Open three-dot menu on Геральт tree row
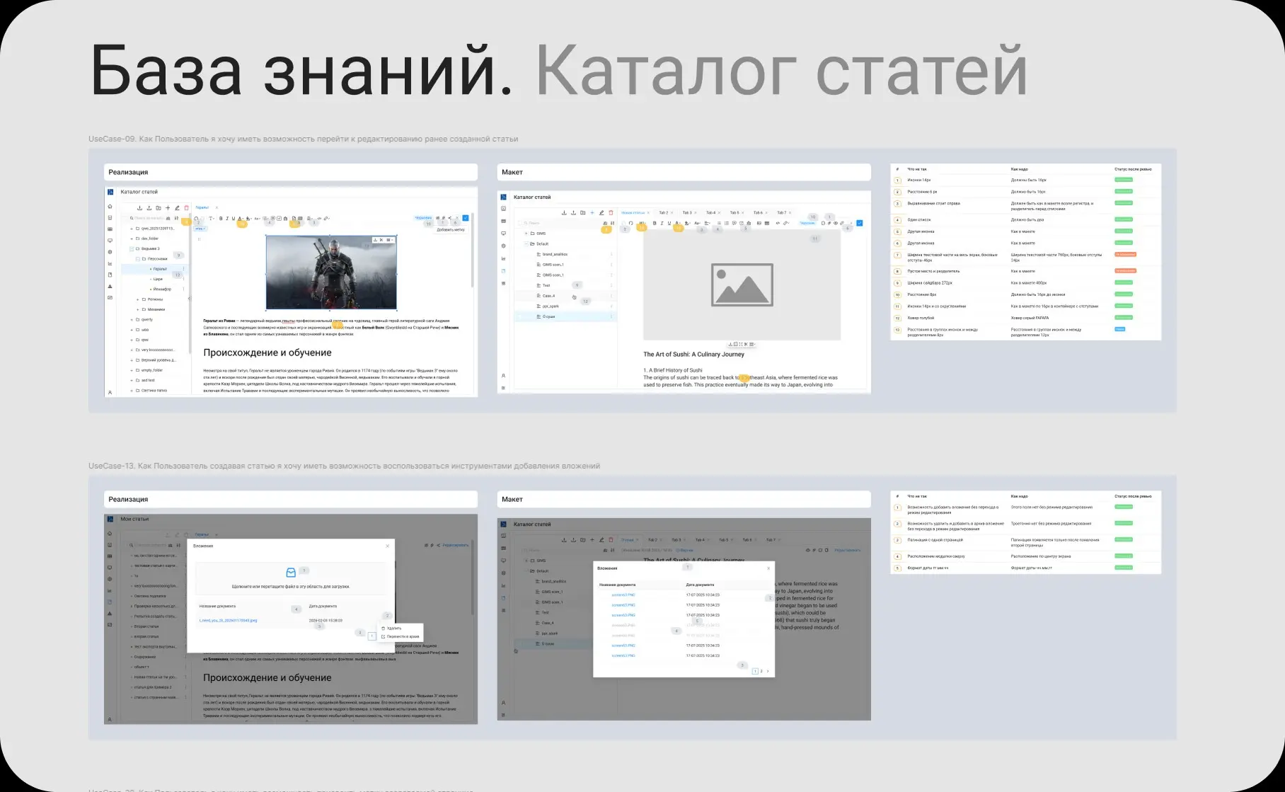The width and height of the screenshot is (1285, 792). pyautogui.click(x=184, y=269)
